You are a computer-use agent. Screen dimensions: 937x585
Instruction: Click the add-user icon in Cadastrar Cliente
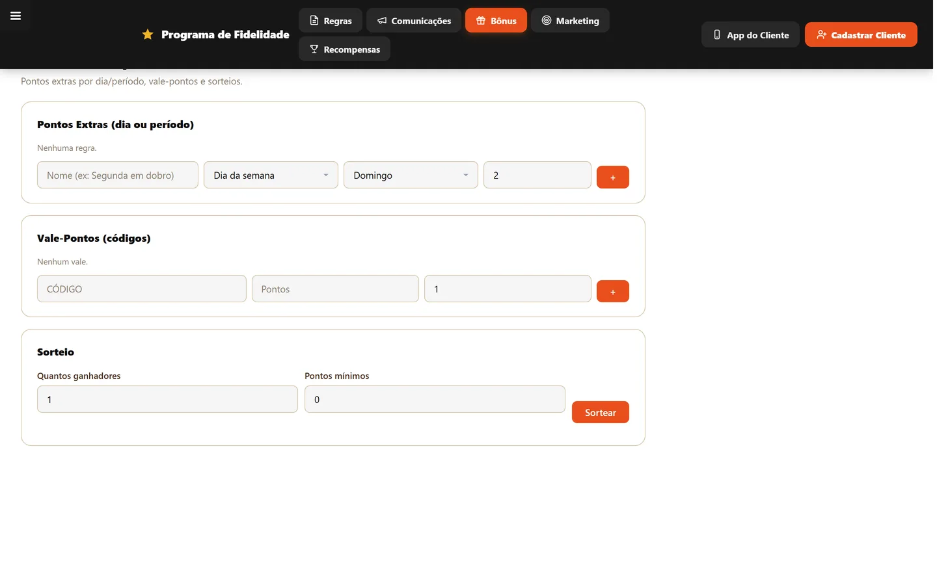click(x=822, y=34)
